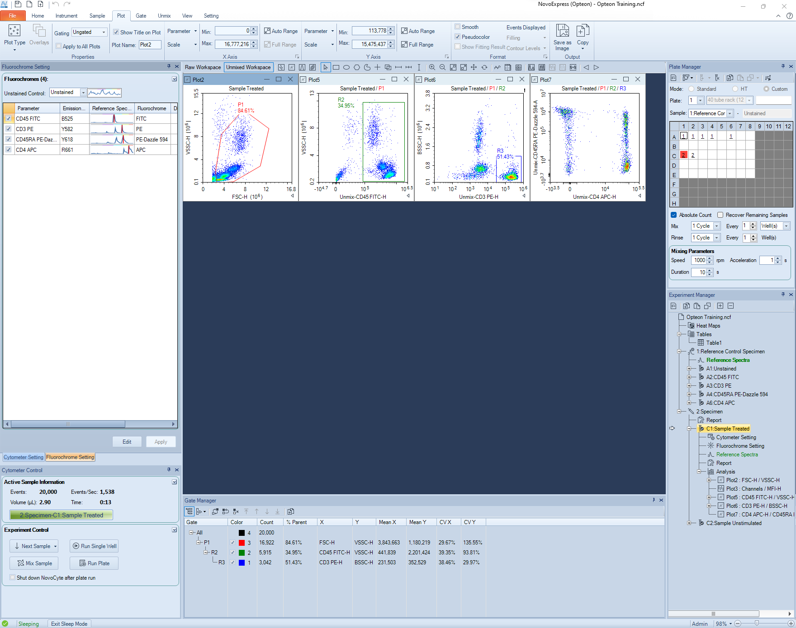Screen dimensions: 796x628
Task: Click Save as Image in the Output group
Action: (562, 36)
